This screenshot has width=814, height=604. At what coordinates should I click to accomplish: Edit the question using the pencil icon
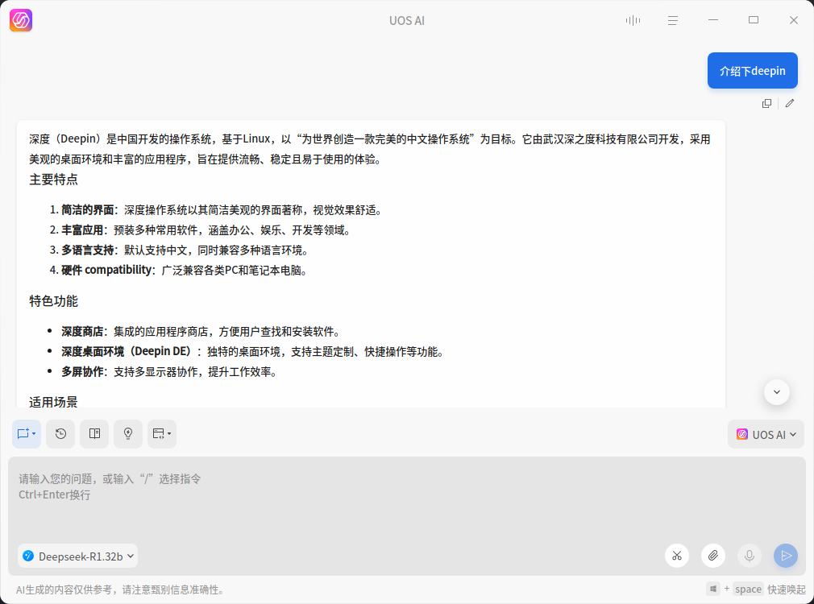(790, 103)
